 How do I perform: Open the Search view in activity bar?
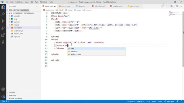pos(3,14)
